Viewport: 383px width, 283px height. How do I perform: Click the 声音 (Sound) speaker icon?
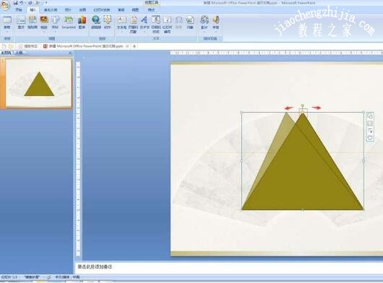point(215,20)
